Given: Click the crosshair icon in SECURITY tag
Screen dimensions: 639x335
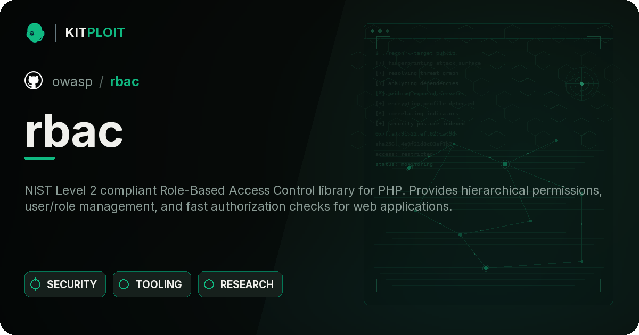Looking at the screenshot, I should [x=36, y=284].
